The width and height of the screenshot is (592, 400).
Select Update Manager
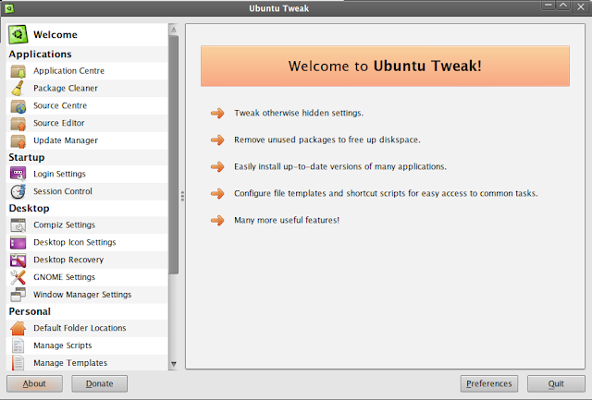(87, 140)
